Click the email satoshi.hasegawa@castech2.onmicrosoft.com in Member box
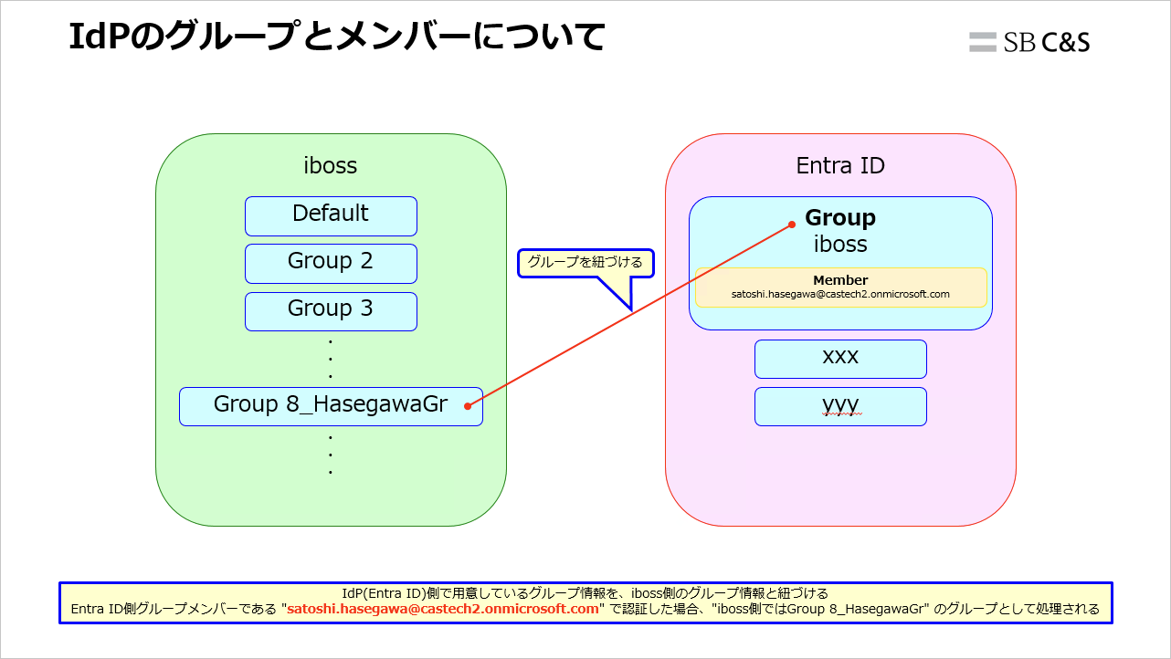The image size is (1171, 659). tap(840, 295)
